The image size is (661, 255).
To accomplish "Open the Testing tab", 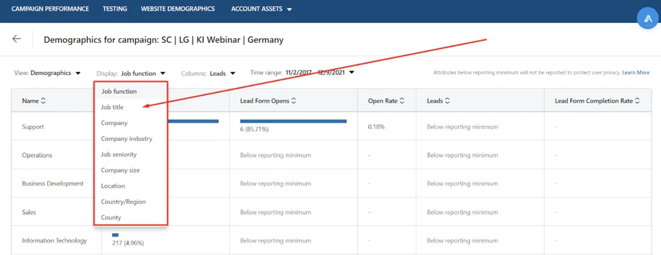I will pos(115,9).
